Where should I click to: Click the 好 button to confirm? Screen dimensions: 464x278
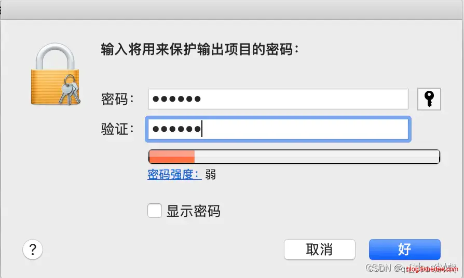404,249
